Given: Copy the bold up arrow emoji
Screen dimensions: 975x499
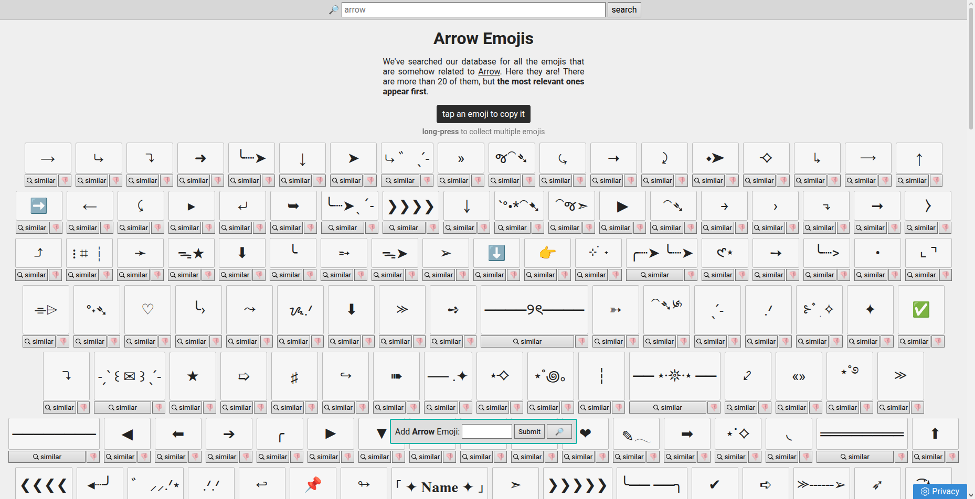Looking at the screenshot, I should pos(935,433).
